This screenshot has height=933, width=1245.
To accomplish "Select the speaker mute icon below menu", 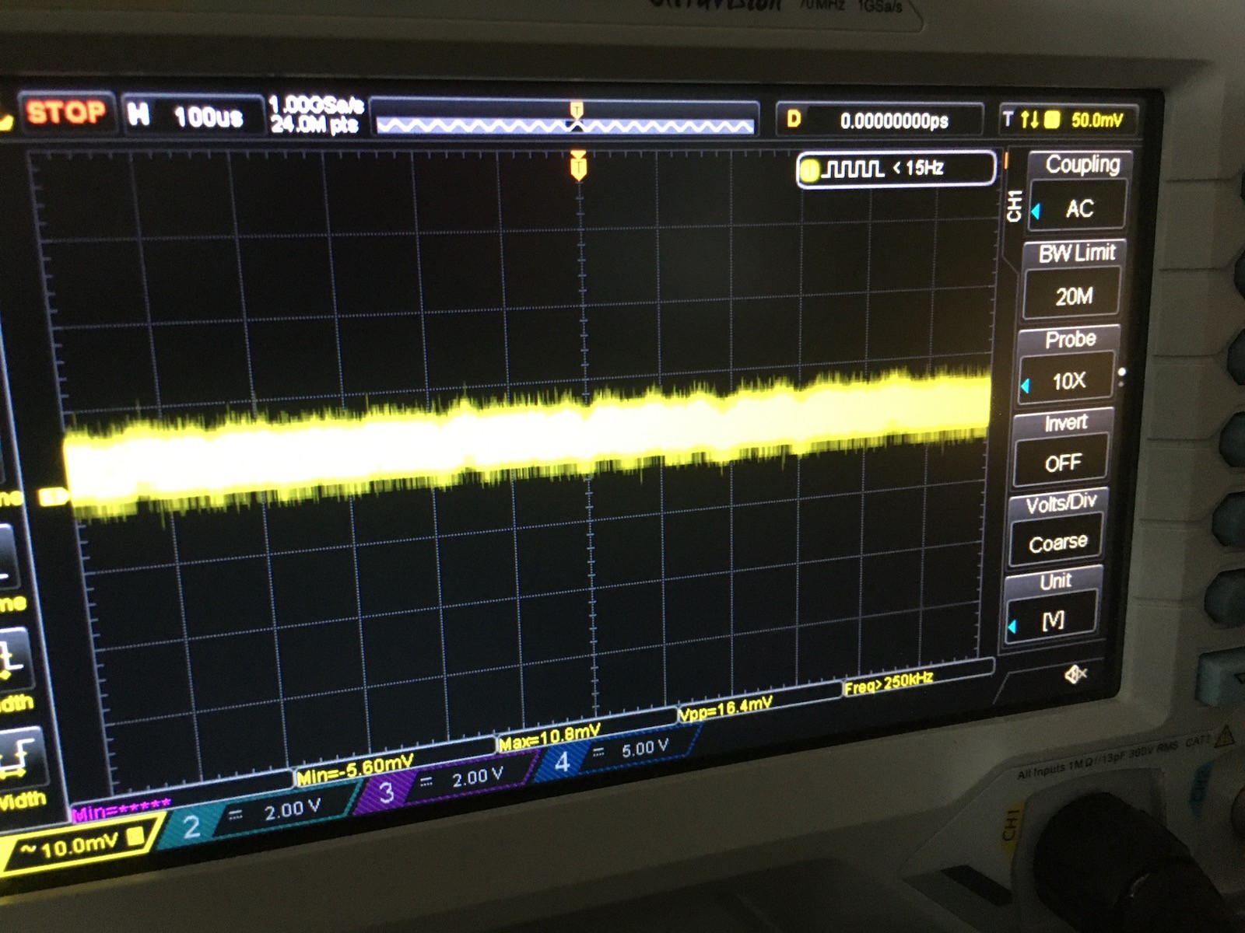I will tap(1075, 674).
